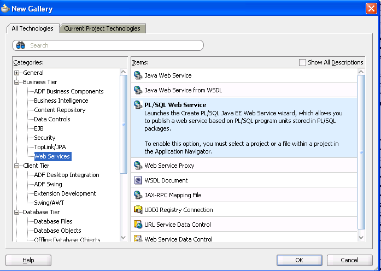This screenshot has height=271, width=381.
Task: Click the Help button
Action: point(28,260)
